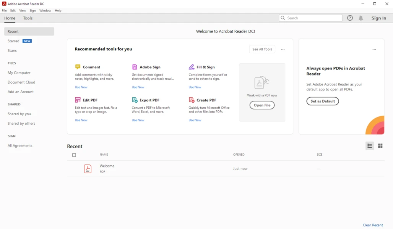
Task: Click the Clear Recent link
Action: [373, 225]
